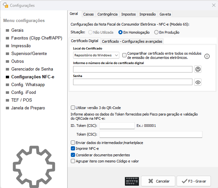The width and height of the screenshot is (218, 188).
Task: Click the certificate lock icon button
Action: click(198, 69)
